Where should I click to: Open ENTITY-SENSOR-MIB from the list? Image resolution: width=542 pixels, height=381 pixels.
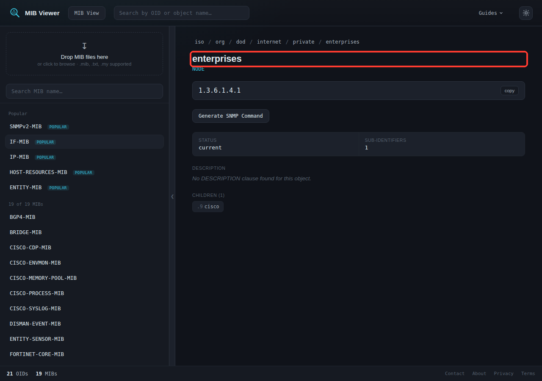pos(84,339)
